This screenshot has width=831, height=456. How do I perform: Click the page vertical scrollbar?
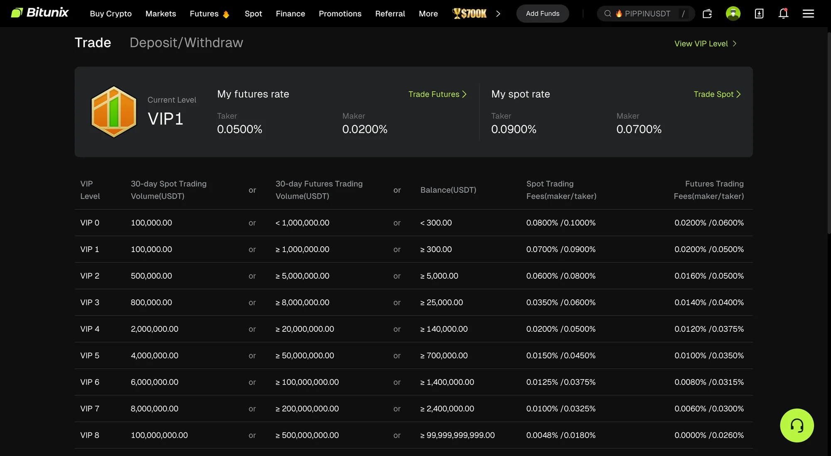coord(829,133)
